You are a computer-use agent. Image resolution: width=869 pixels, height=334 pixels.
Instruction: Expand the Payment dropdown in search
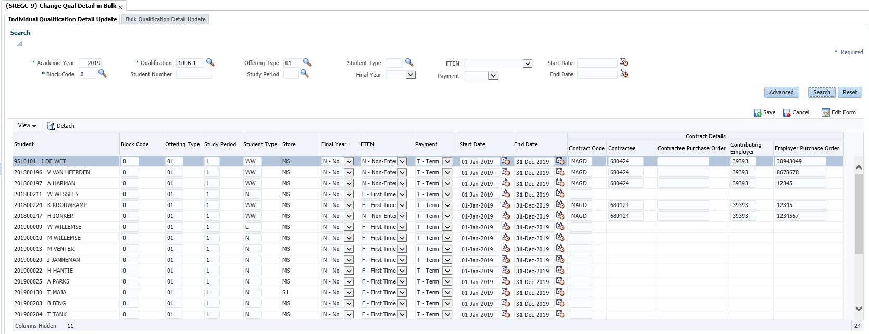pos(493,76)
